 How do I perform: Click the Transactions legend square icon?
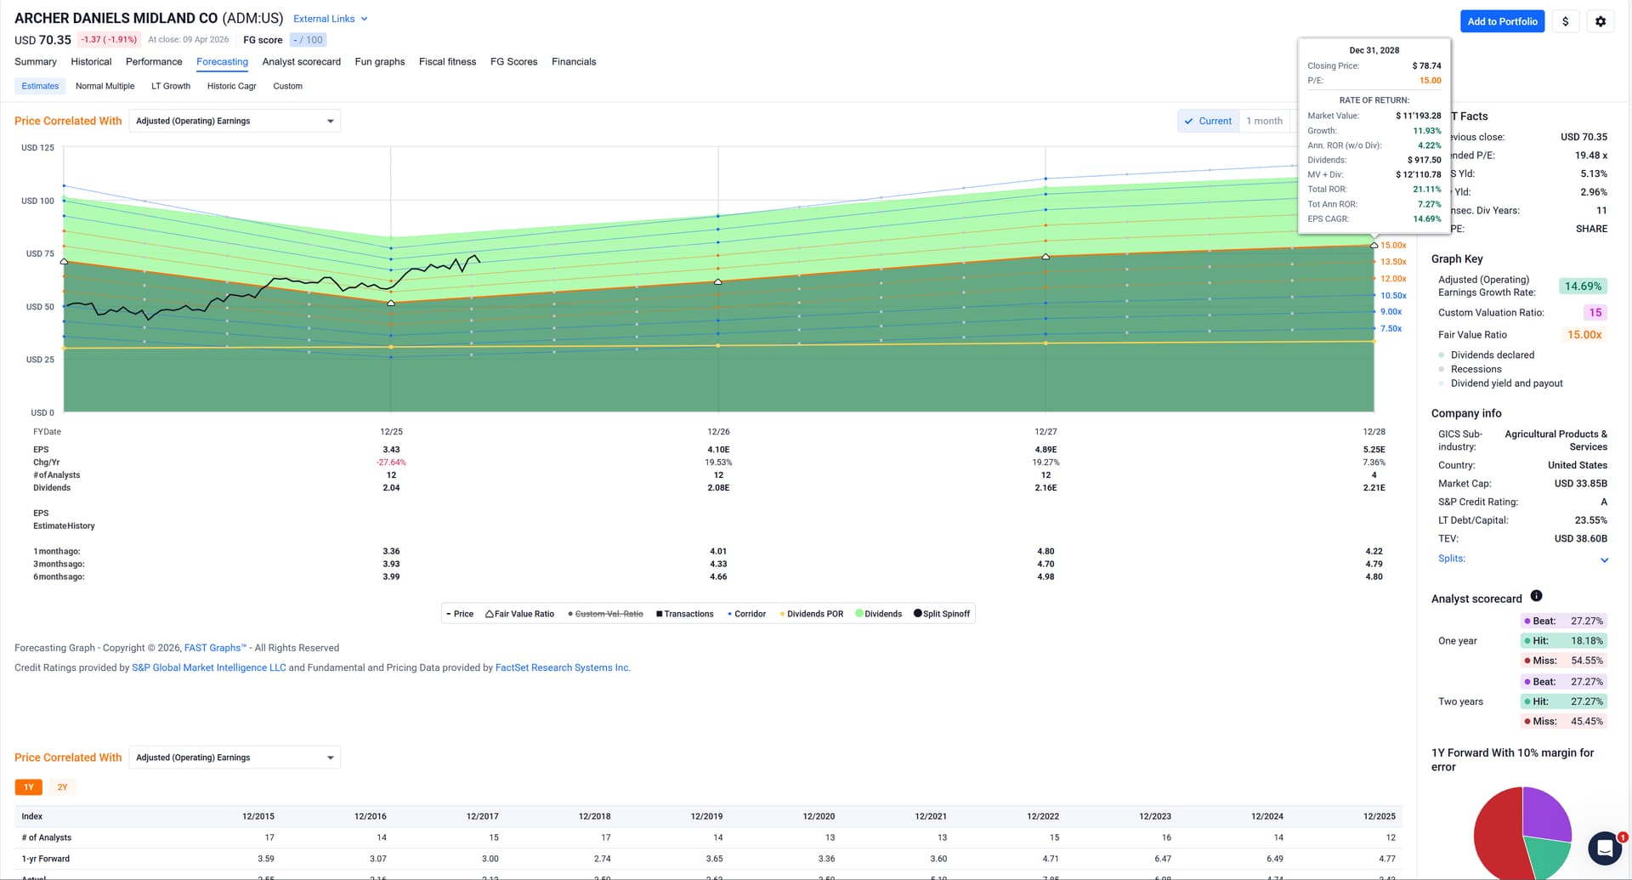click(x=660, y=614)
